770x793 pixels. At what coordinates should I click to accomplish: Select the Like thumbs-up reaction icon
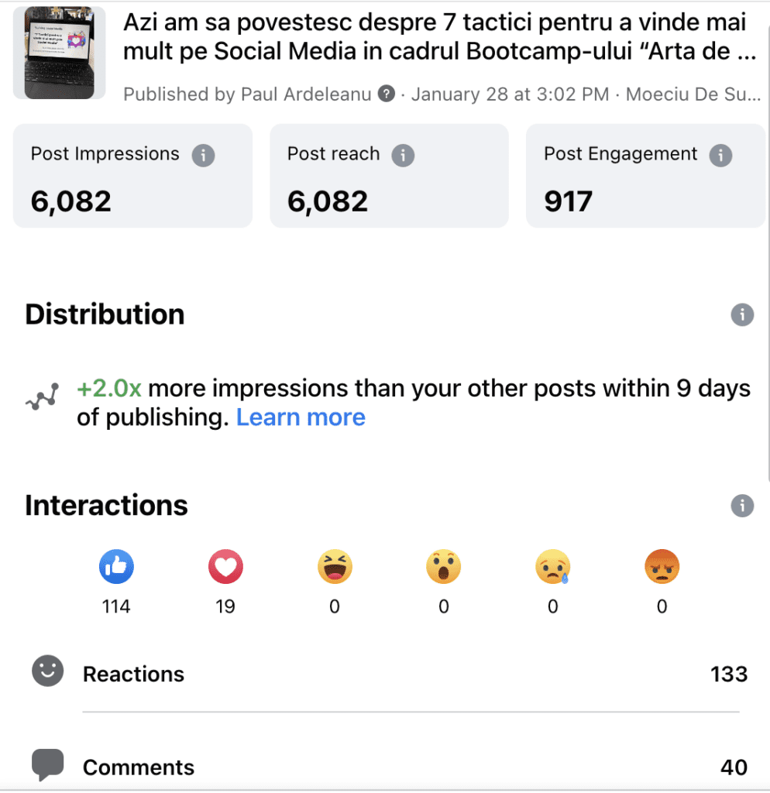point(116,566)
